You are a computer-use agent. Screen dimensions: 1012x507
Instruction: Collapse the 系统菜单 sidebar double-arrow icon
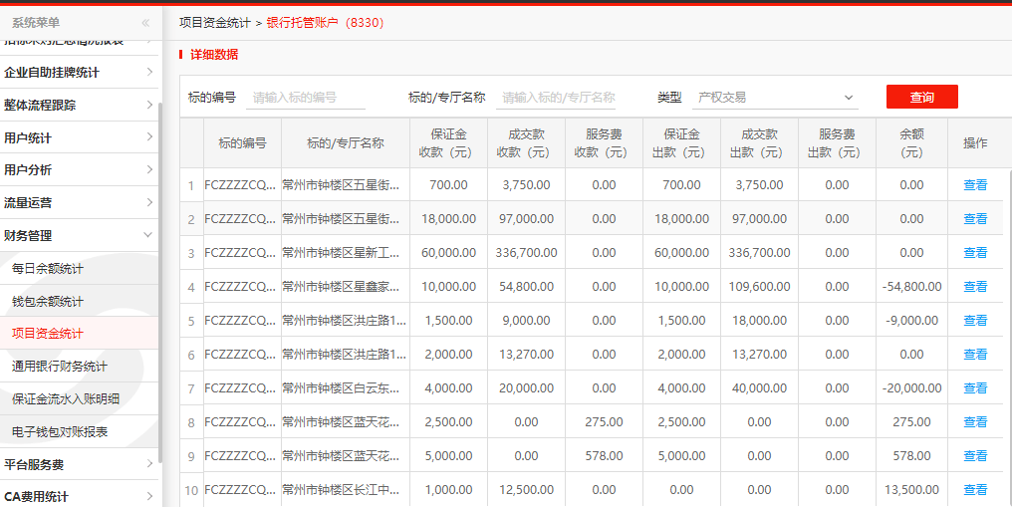pyautogui.click(x=145, y=22)
